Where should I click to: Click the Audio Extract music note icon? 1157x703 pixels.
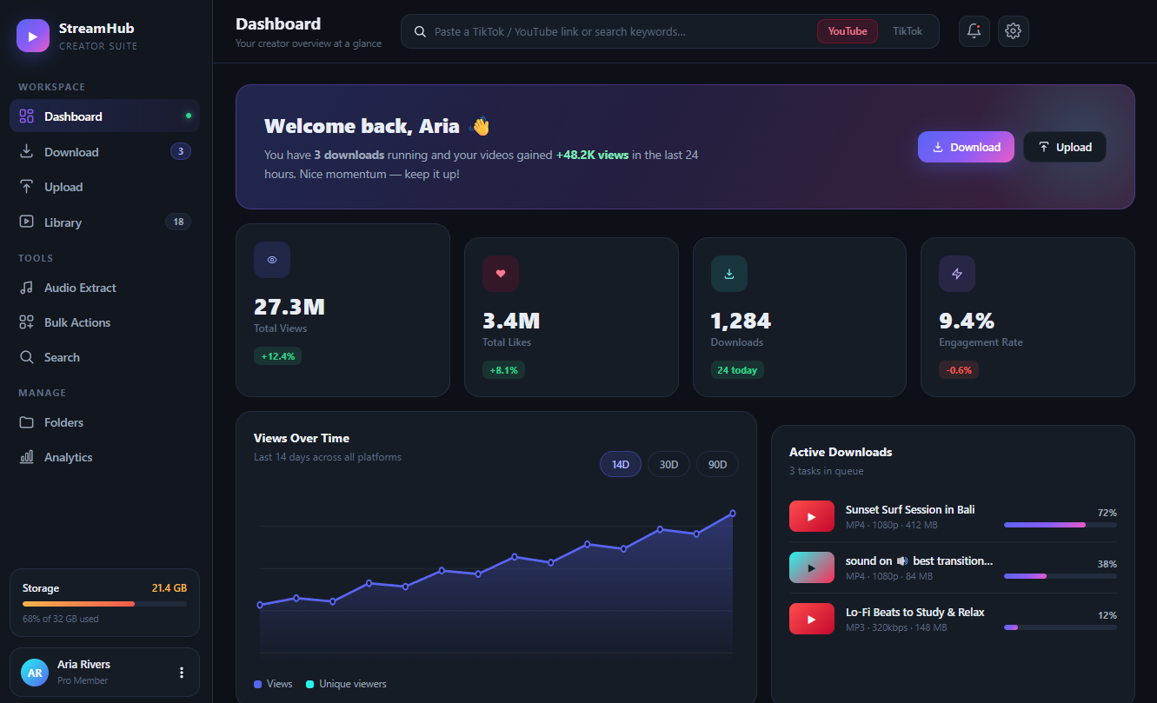coord(26,288)
